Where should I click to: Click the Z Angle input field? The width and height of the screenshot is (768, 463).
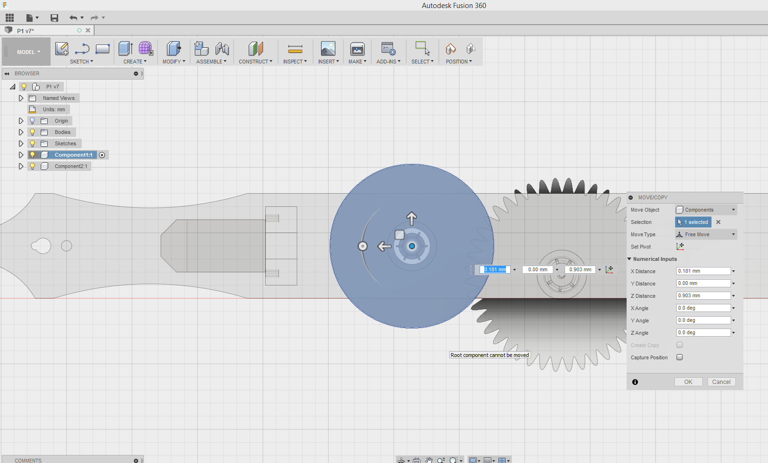point(703,333)
